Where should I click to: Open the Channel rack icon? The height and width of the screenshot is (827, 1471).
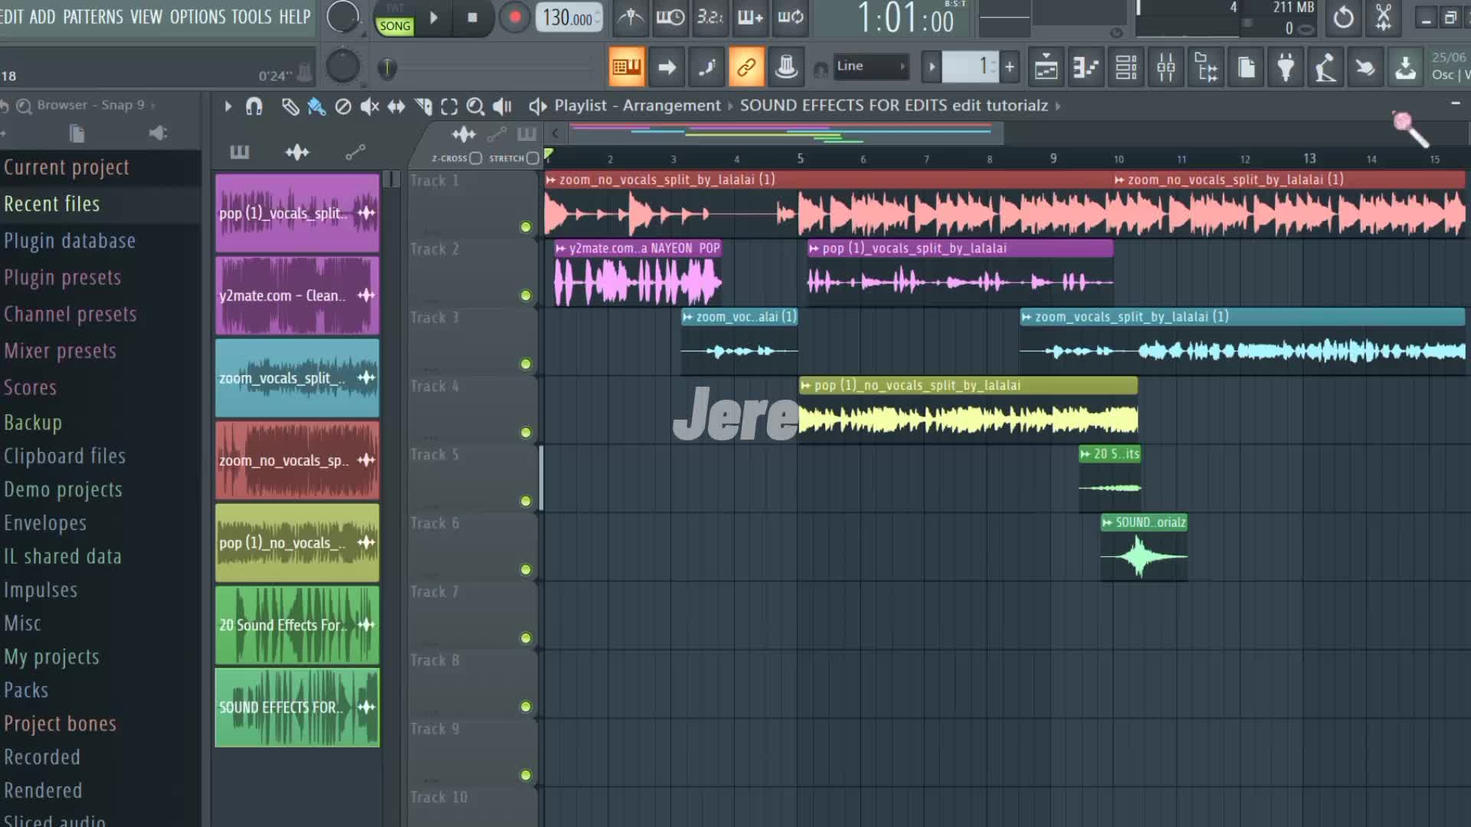[1126, 67]
